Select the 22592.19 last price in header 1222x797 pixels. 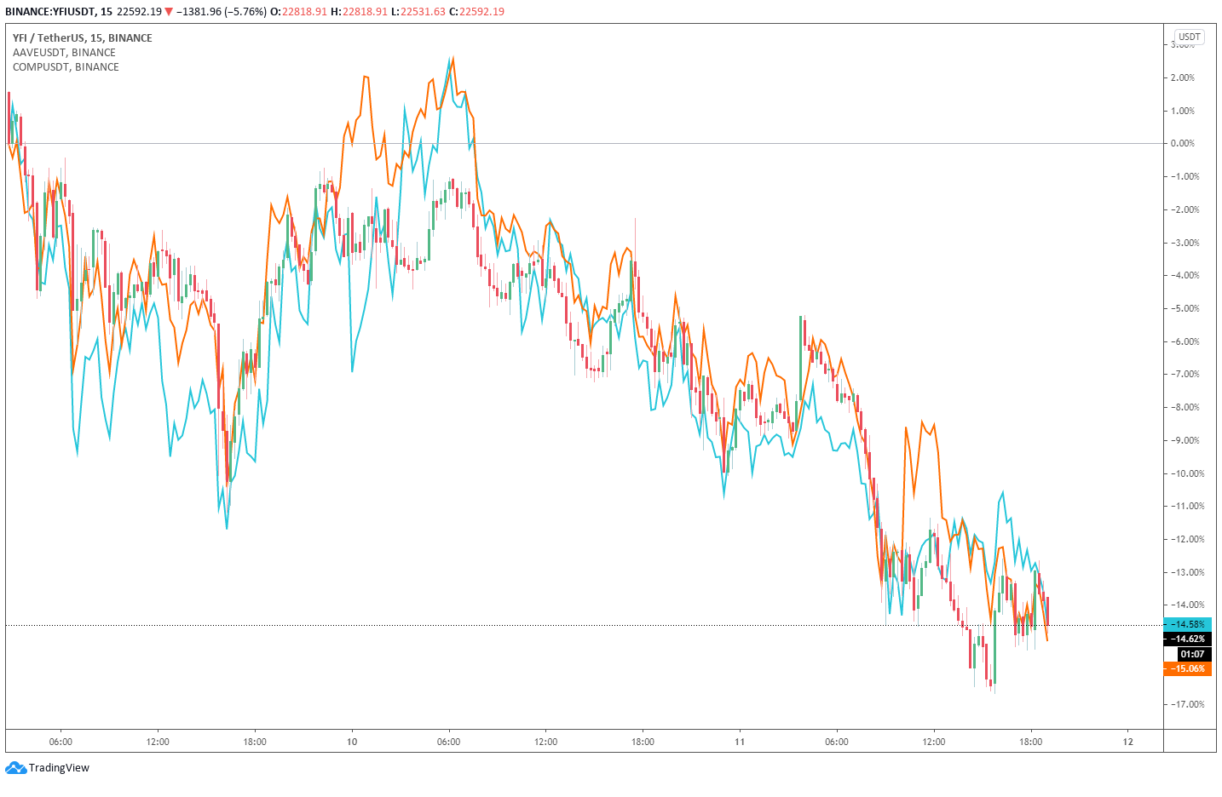(139, 12)
